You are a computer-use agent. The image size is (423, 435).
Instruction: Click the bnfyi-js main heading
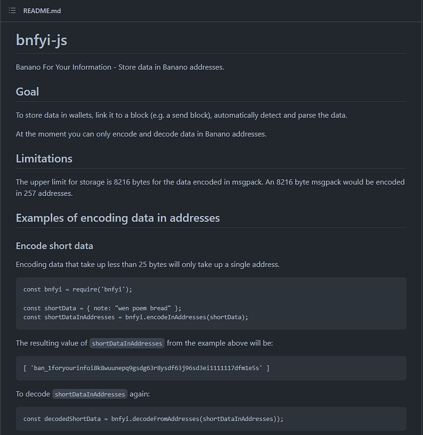pos(42,40)
